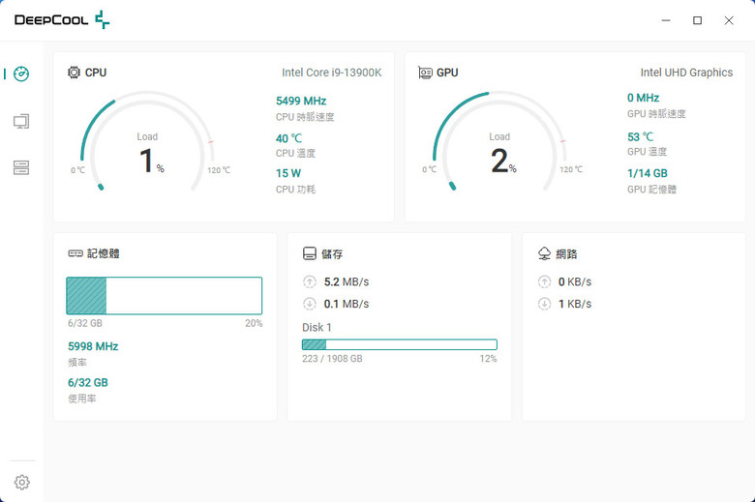Viewport: 755px width, 502px height.
Task: Open the dashboard gauge tab in sidebar
Action: pos(21,74)
